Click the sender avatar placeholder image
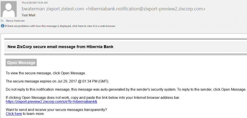Screen dimensions: 247x118 (9, 9)
